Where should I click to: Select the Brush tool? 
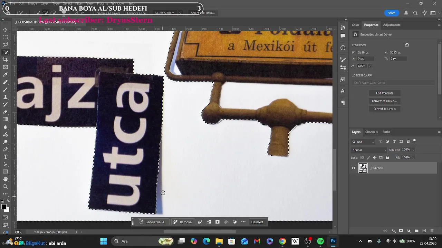(6, 90)
